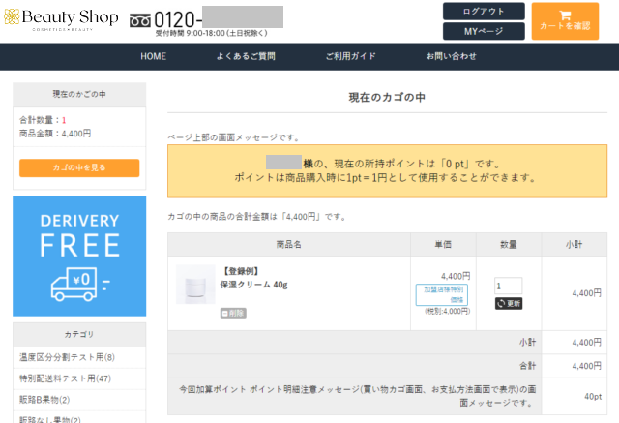Click the quantity input field
Image resolution: width=619 pixels, height=423 pixels.
click(508, 287)
